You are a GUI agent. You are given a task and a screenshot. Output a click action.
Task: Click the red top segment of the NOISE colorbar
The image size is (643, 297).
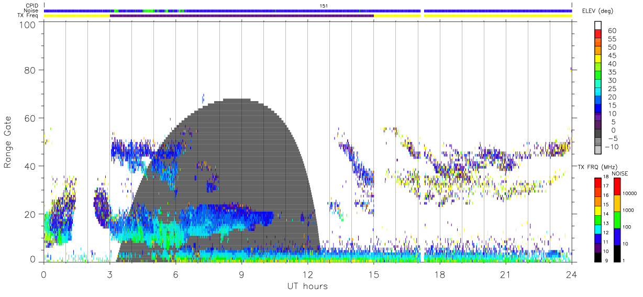tap(617, 186)
